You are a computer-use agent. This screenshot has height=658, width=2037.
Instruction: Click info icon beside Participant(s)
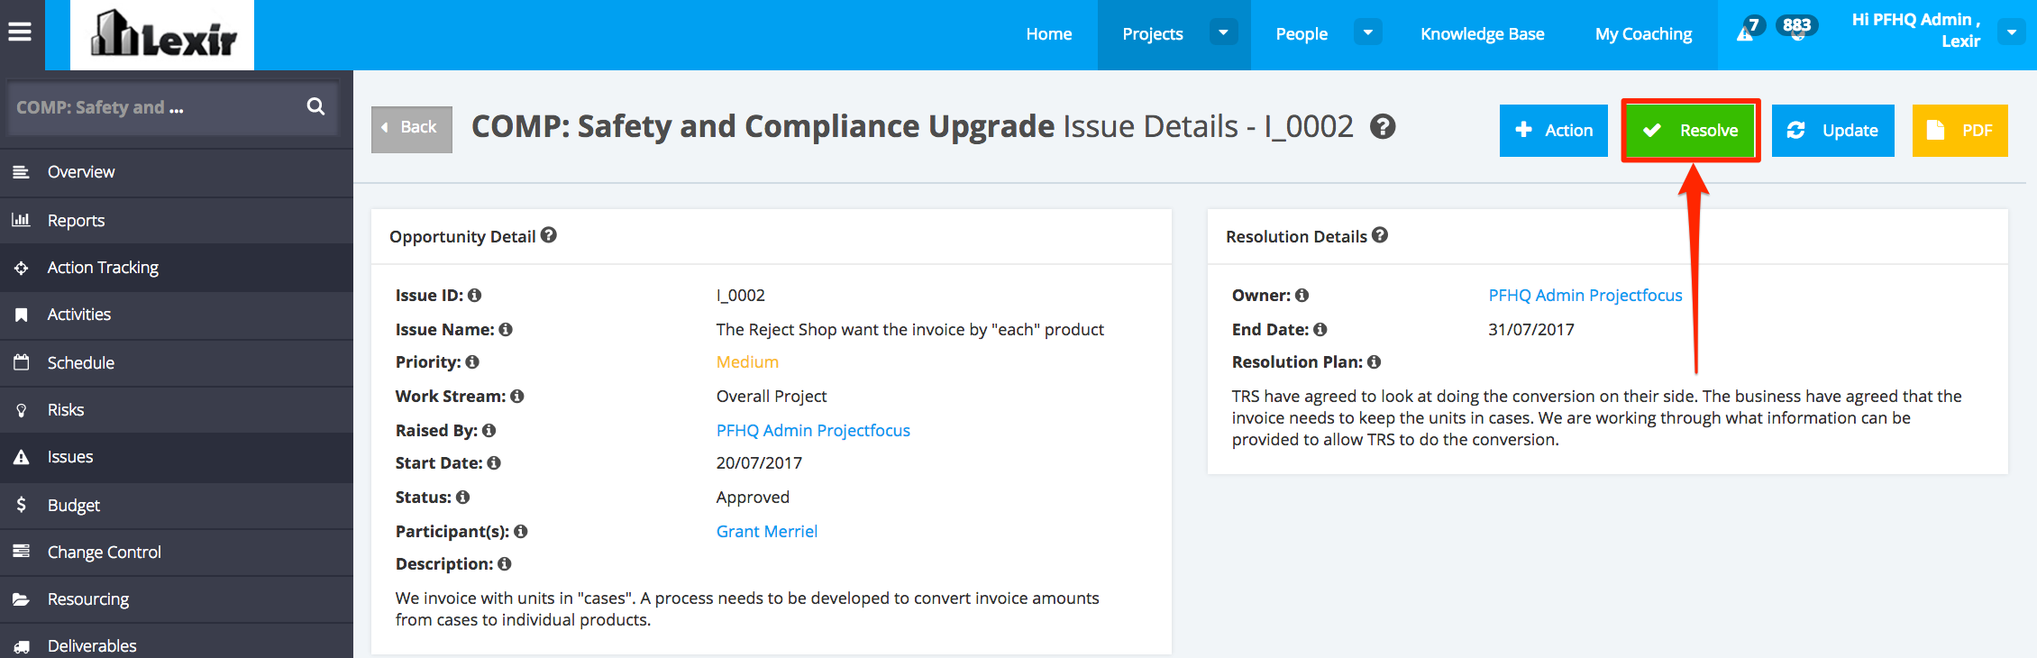point(521,531)
